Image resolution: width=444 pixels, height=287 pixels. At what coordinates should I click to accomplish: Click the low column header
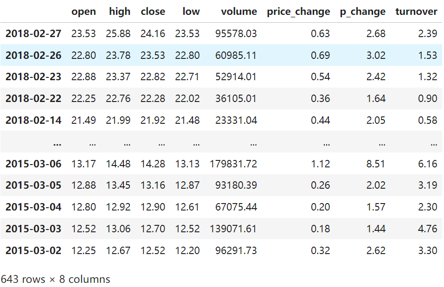(191, 12)
